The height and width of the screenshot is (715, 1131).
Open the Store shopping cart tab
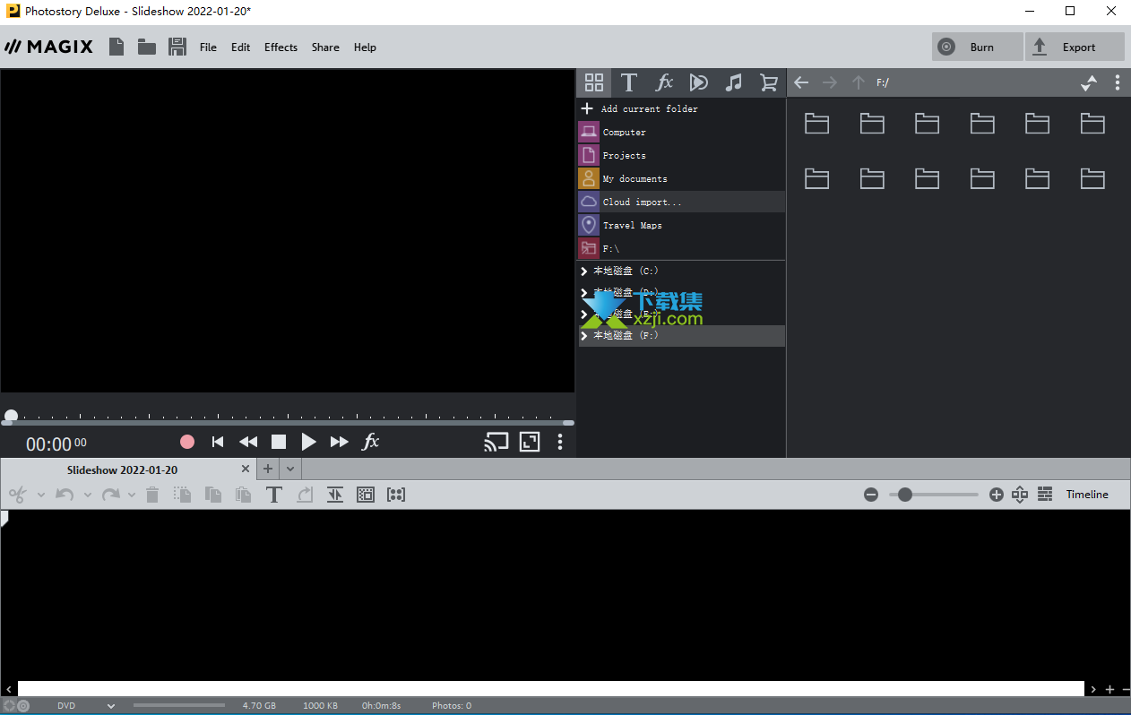click(x=768, y=82)
